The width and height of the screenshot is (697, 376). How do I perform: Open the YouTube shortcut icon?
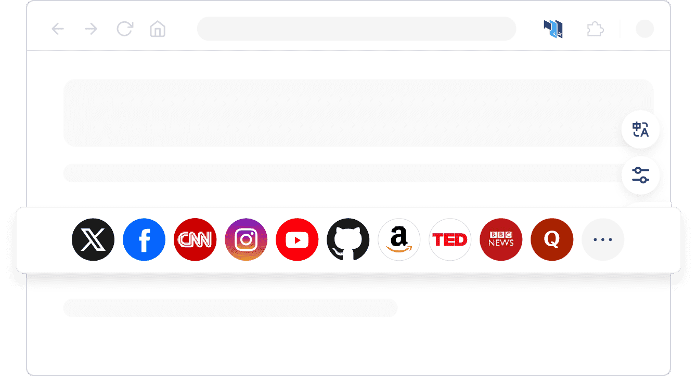[x=297, y=239]
